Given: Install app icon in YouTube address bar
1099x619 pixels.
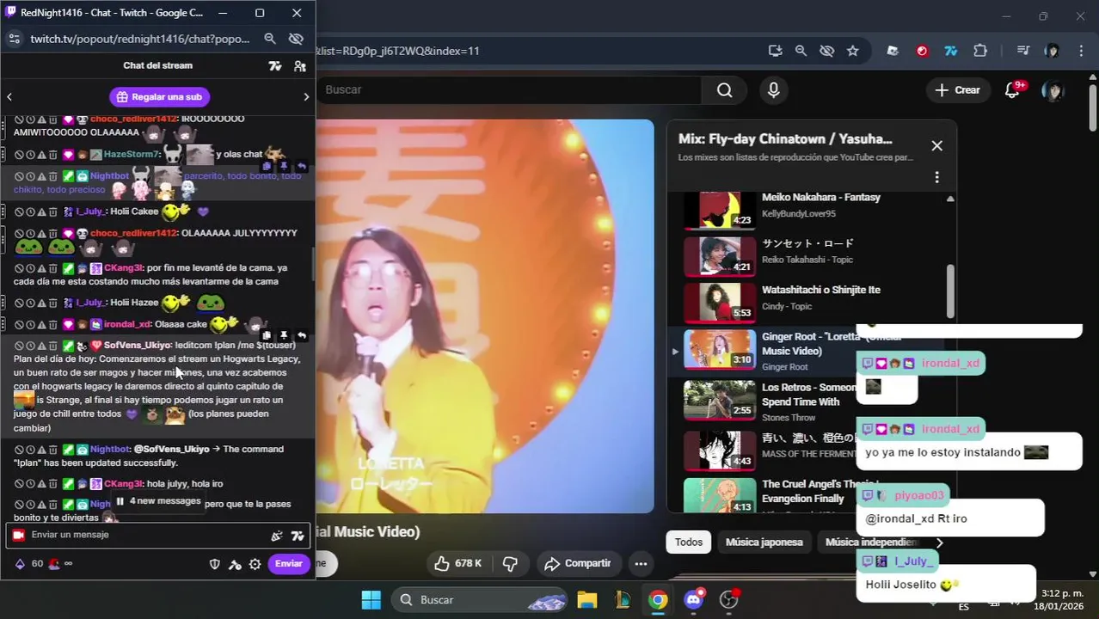Looking at the screenshot, I should pos(775,51).
